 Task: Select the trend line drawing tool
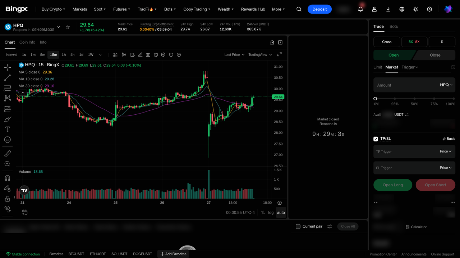[7, 78]
